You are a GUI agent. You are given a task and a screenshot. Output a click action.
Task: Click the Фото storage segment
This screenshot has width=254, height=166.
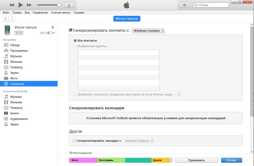(84, 160)
